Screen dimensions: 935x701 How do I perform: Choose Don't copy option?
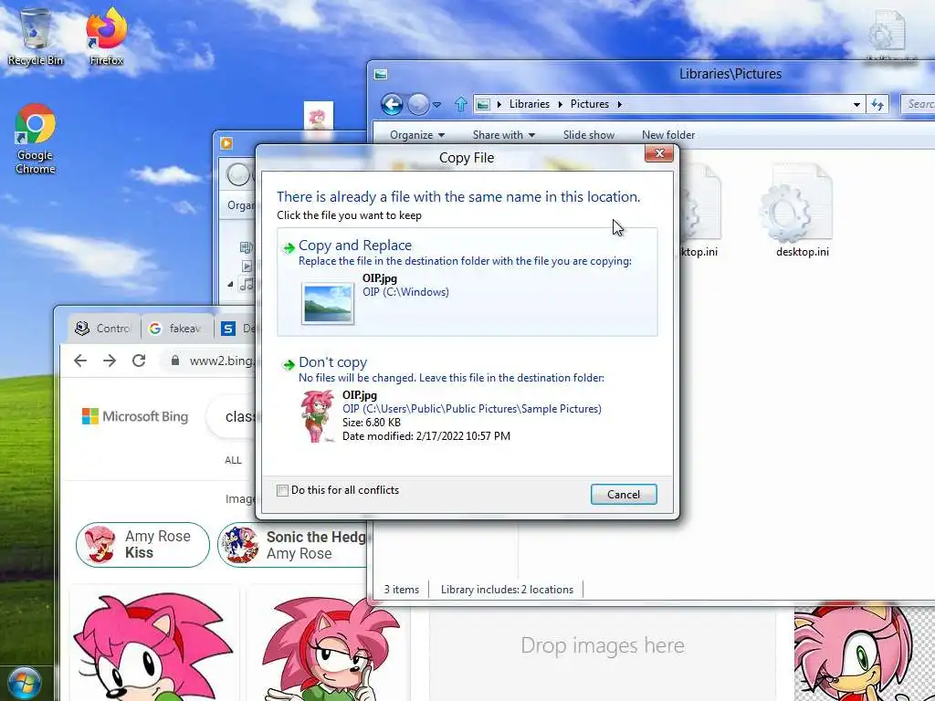coord(467,402)
